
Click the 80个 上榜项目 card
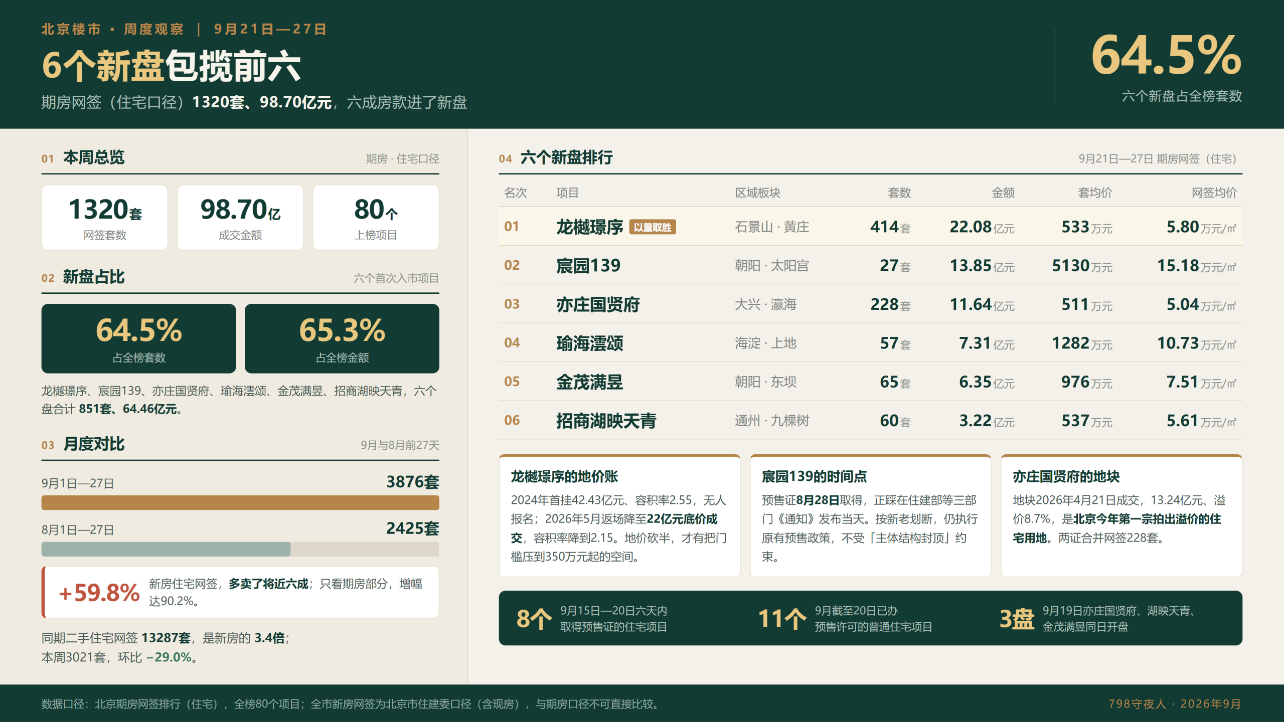click(376, 218)
